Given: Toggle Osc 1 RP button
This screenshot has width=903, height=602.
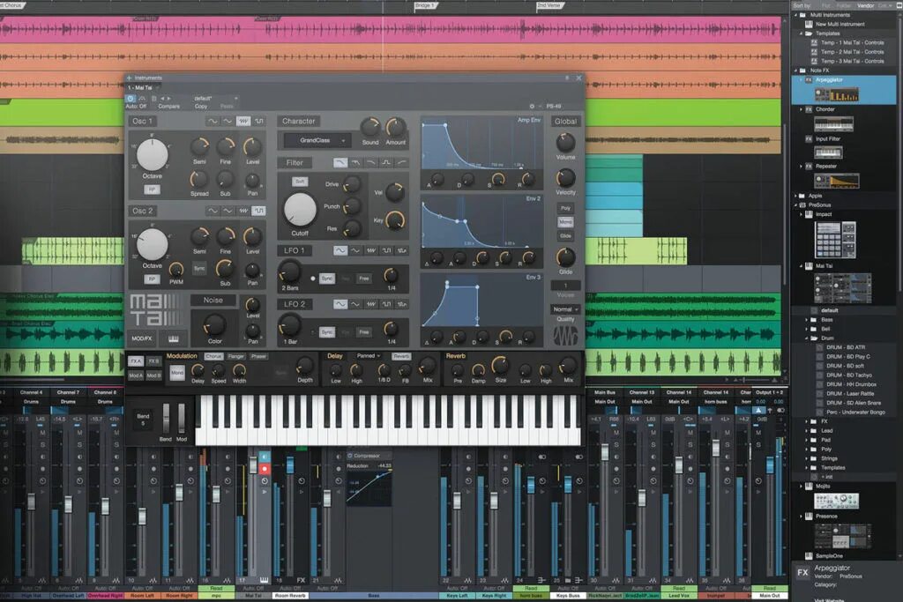Looking at the screenshot, I should (x=152, y=190).
